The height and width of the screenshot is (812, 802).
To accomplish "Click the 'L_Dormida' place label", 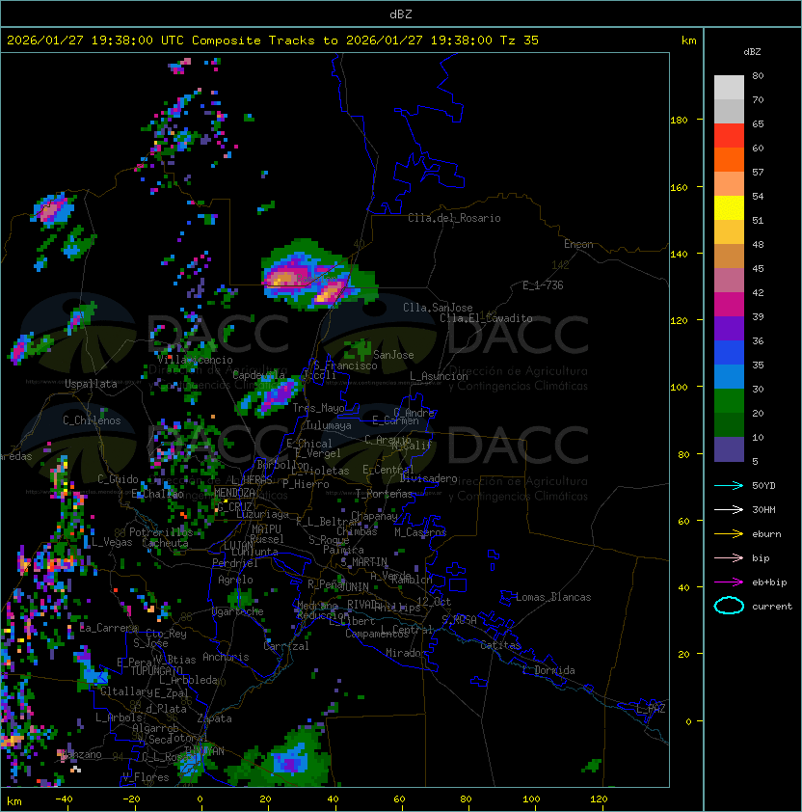I will [548, 670].
